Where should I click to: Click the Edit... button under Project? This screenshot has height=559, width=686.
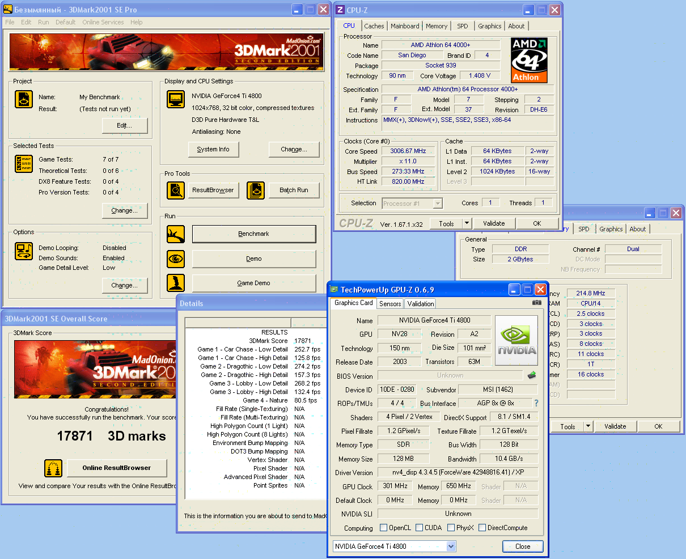coord(125,125)
